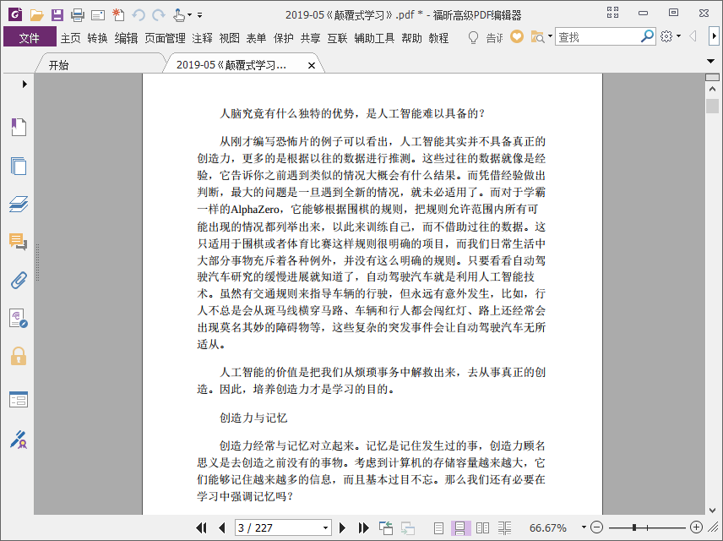The image size is (723, 541).
Task: Go to the last page
Action: click(x=363, y=527)
